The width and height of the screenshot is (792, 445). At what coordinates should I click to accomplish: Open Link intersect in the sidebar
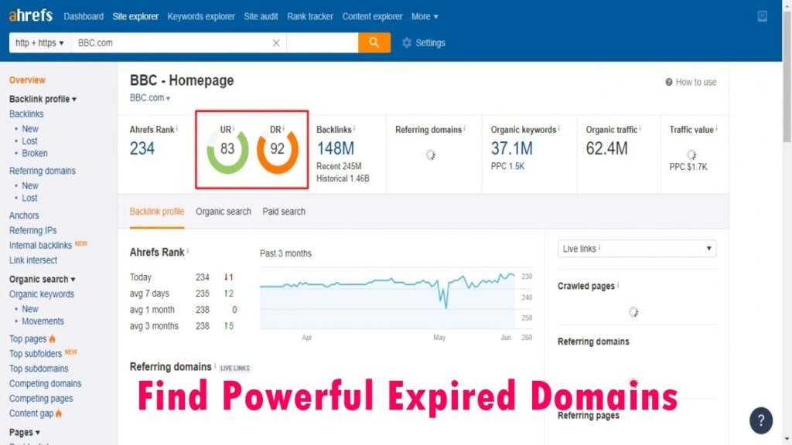32,260
